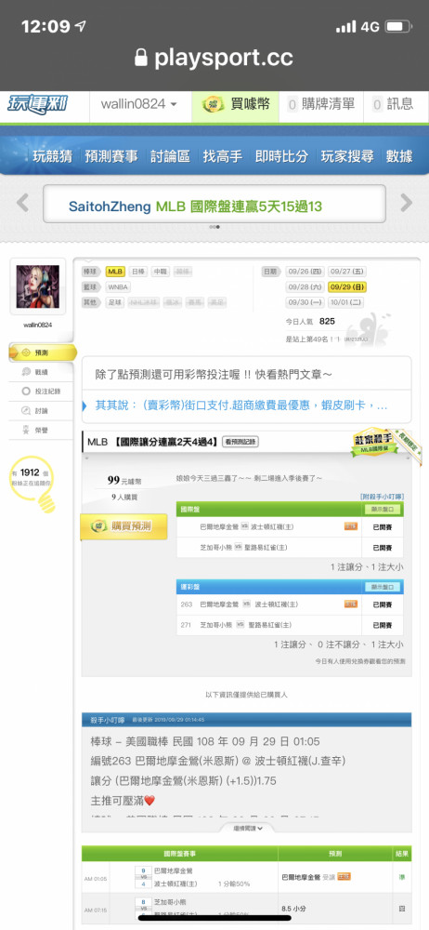Open 找高手 in the navigation bar
This screenshot has height=930, width=429.
(x=223, y=156)
